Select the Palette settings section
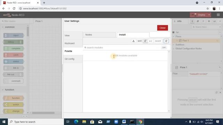223x125 pixels. pos(73,51)
